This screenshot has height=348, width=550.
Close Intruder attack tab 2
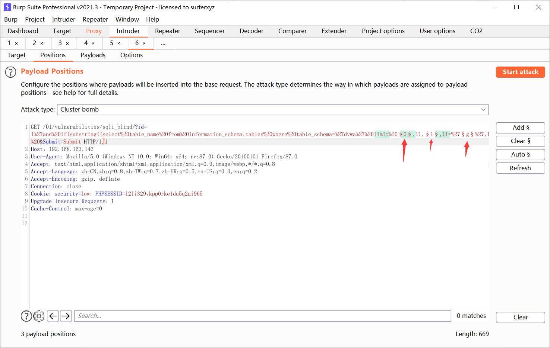(x=42, y=43)
